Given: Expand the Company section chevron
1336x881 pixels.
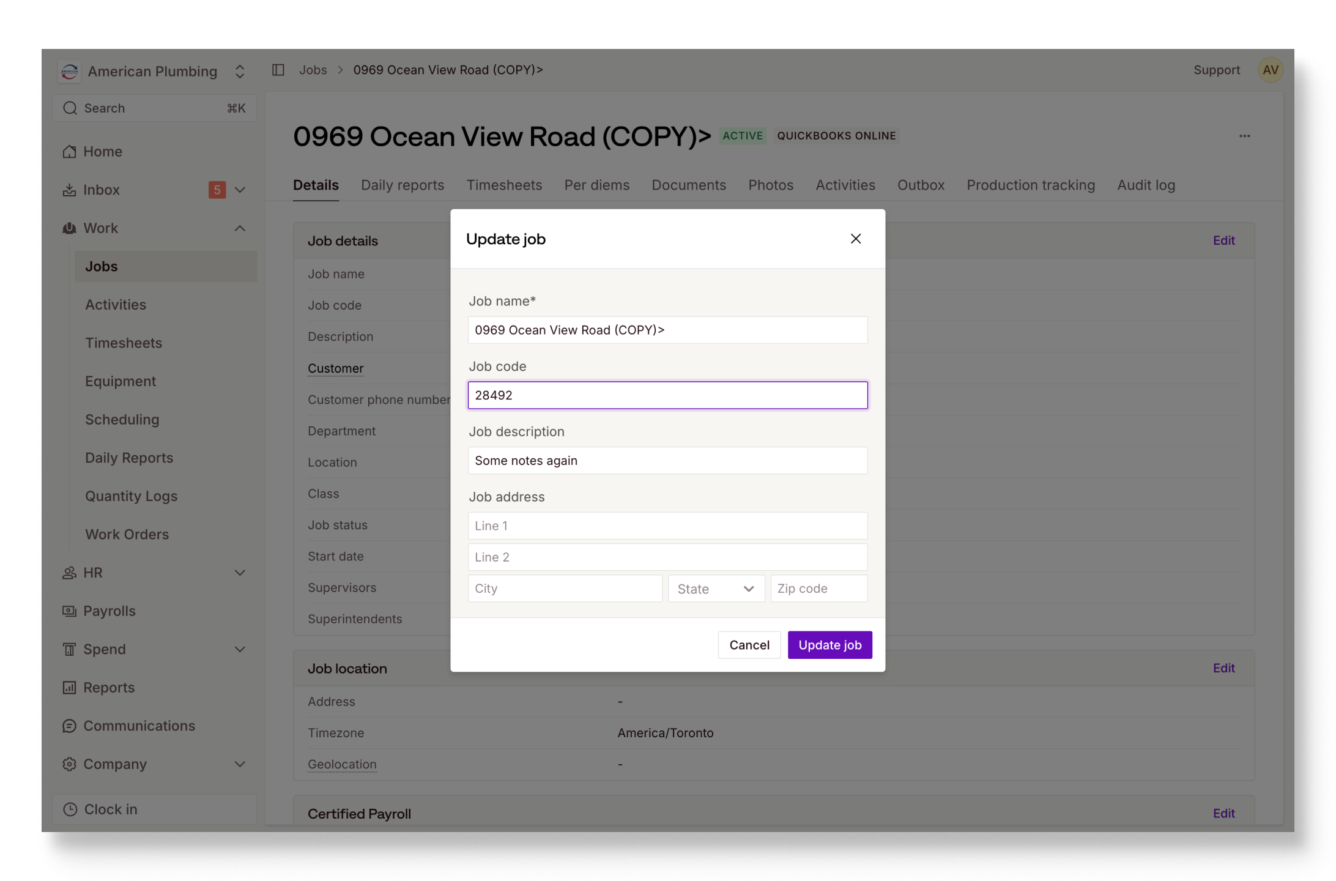Looking at the screenshot, I should coord(240,764).
